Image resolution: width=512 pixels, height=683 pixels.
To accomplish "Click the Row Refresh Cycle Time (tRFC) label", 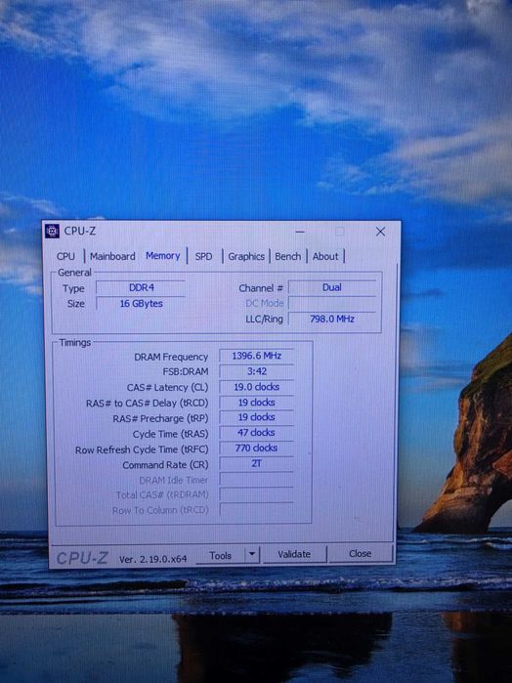I will (x=142, y=449).
